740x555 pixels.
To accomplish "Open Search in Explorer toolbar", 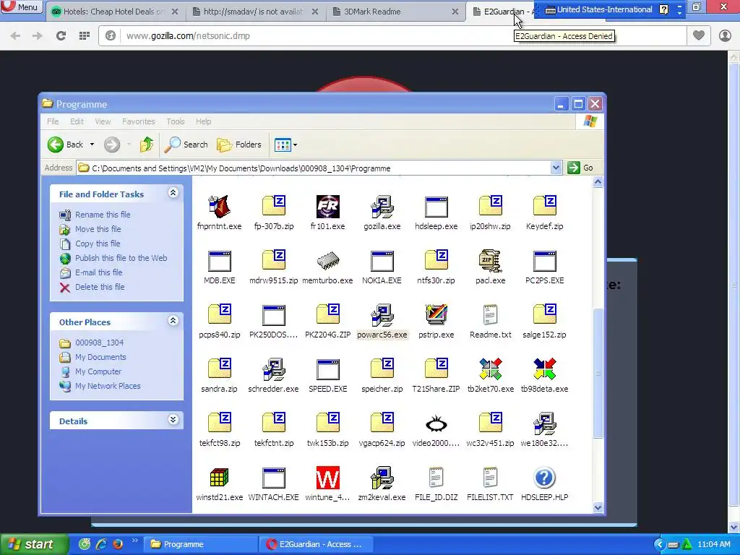I will (x=186, y=145).
